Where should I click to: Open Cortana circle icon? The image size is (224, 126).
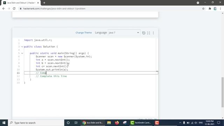tap(68, 123)
